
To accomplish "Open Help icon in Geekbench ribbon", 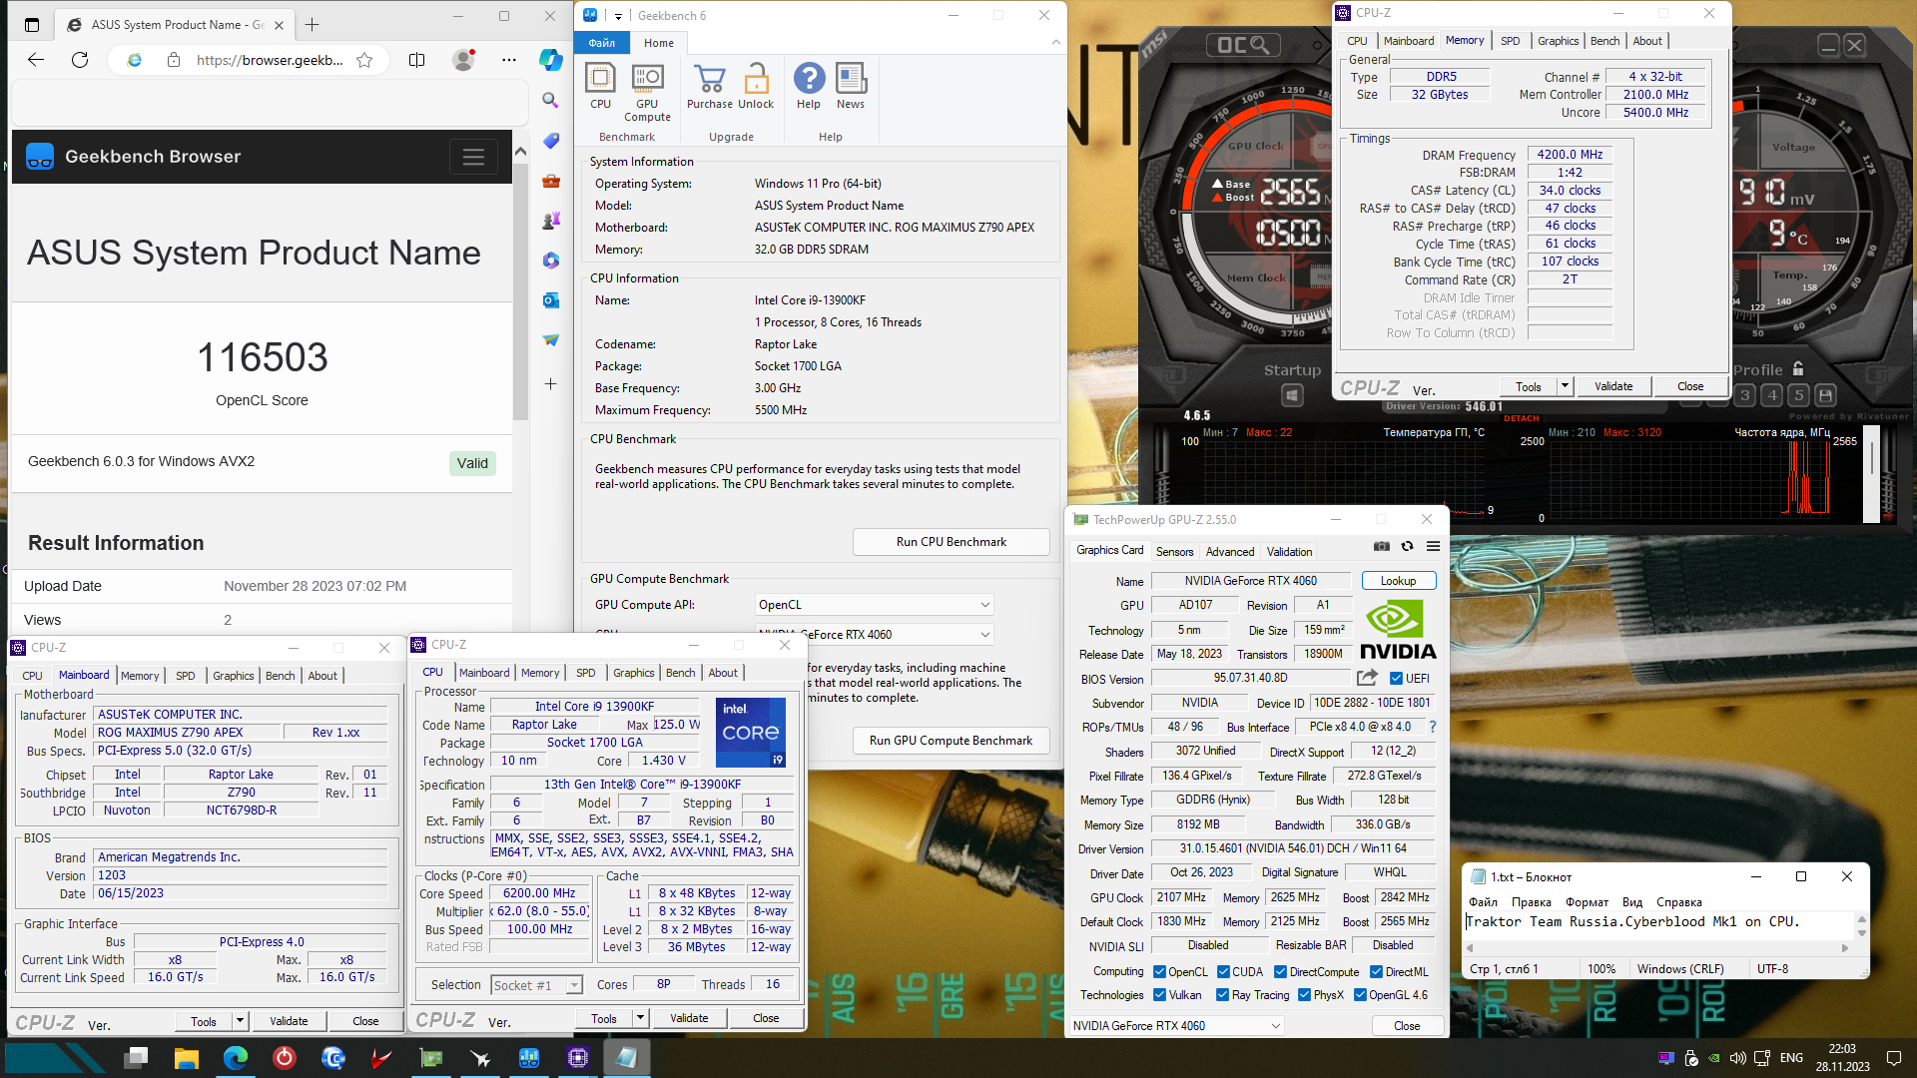I will (x=809, y=85).
